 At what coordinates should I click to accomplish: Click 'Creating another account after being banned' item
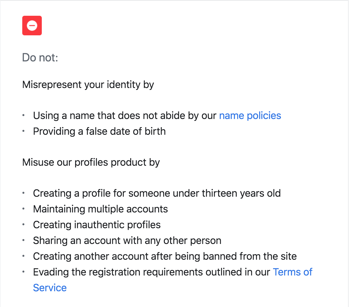165,256
